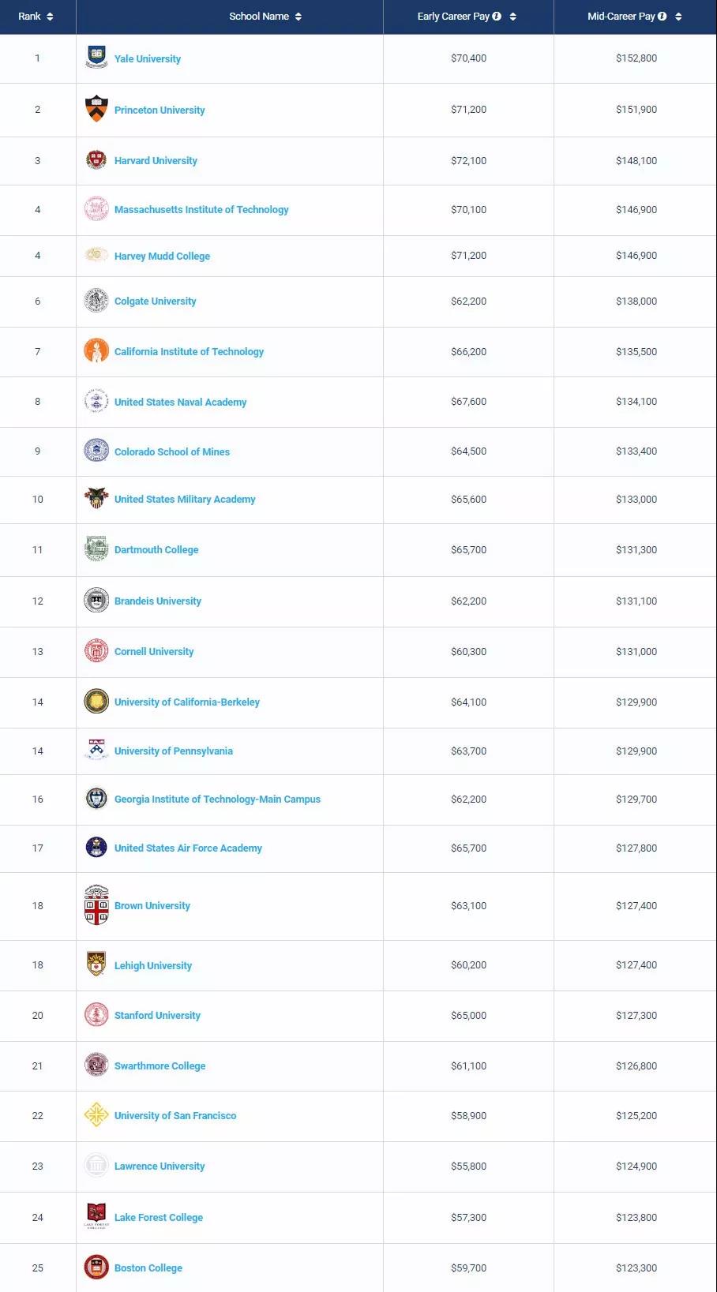Click the School Name sort arrows
717x1292 pixels.
[x=298, y=17]
